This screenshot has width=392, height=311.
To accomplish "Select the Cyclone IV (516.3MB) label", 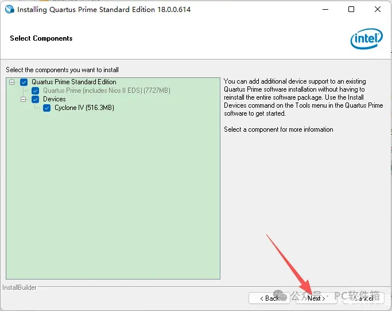I will point(84,108).
